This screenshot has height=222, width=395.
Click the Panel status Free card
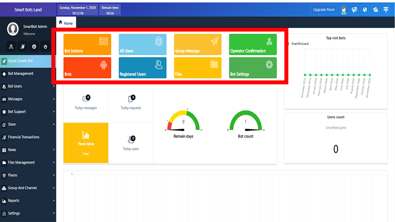pos(85,143)
